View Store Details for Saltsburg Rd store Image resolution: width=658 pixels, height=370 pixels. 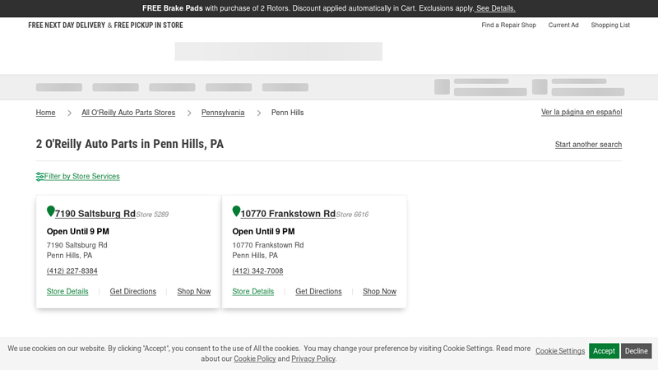(67, 291)
